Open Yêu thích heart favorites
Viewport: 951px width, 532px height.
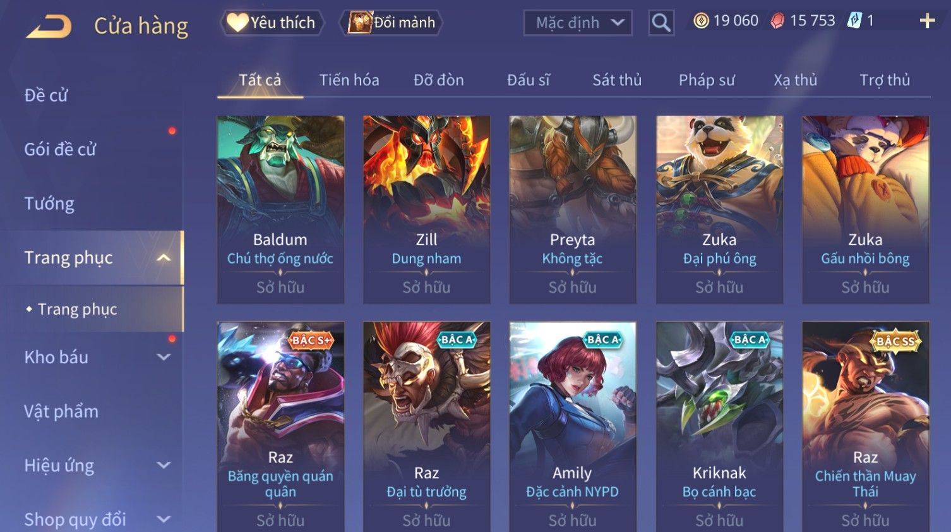[x=272, y=23]
